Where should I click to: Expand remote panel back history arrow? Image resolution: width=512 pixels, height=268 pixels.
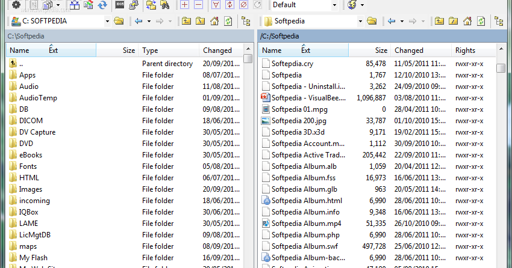[402, 22]
